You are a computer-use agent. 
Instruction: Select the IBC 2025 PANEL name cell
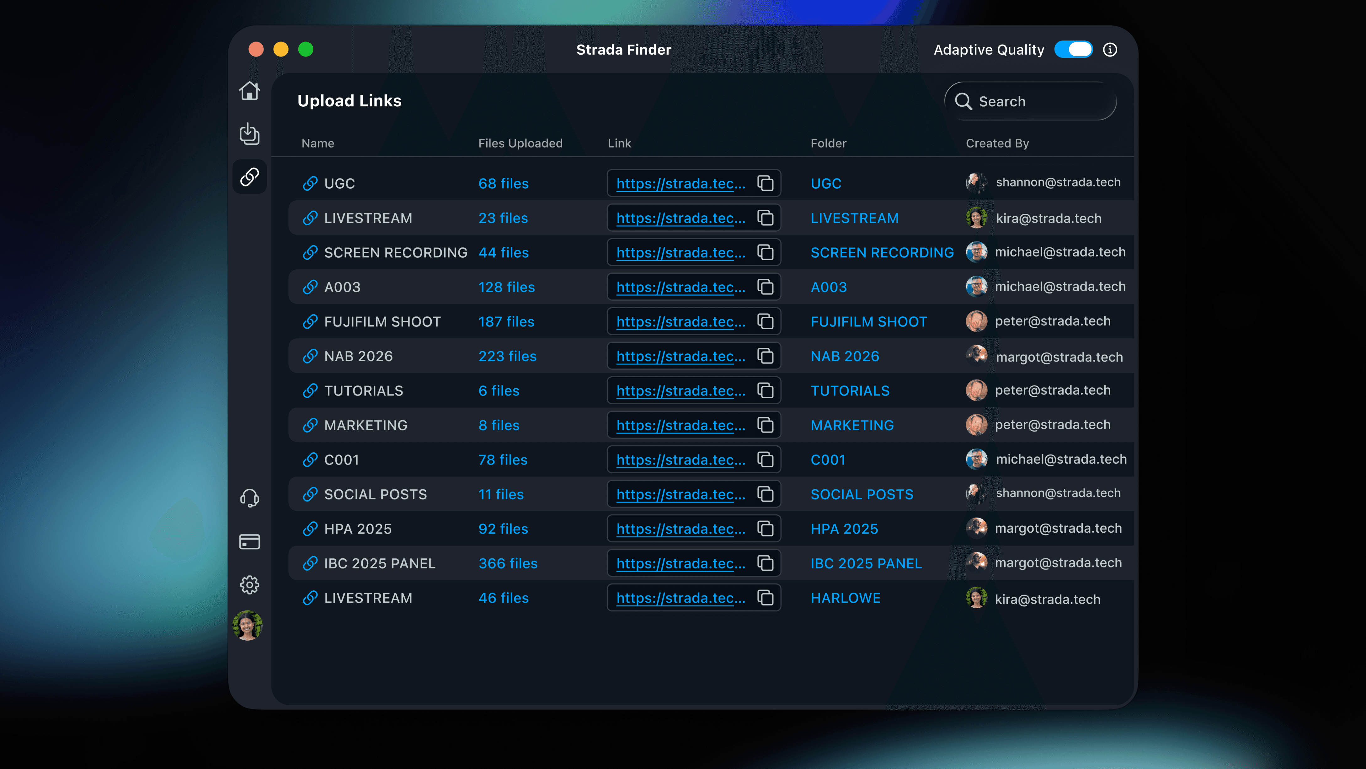tap(380, 563)
